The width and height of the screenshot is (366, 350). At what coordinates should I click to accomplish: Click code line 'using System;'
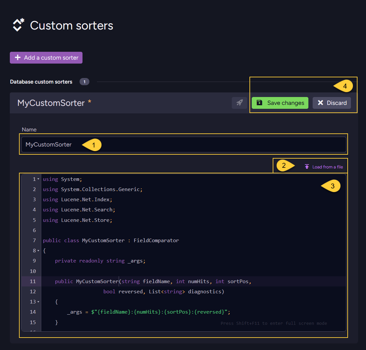62,179
